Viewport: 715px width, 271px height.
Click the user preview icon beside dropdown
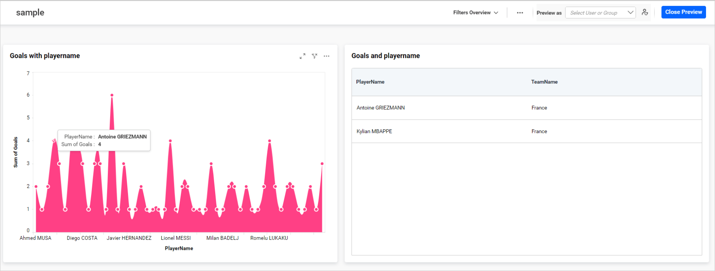pyautogui.click(x=645, y=12)
